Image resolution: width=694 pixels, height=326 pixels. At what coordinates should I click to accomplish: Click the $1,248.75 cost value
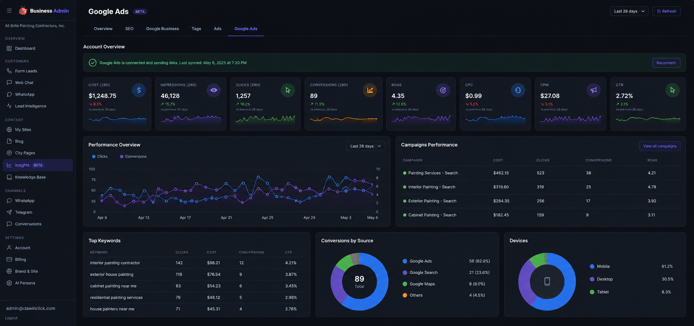click(x=102, y=96)
